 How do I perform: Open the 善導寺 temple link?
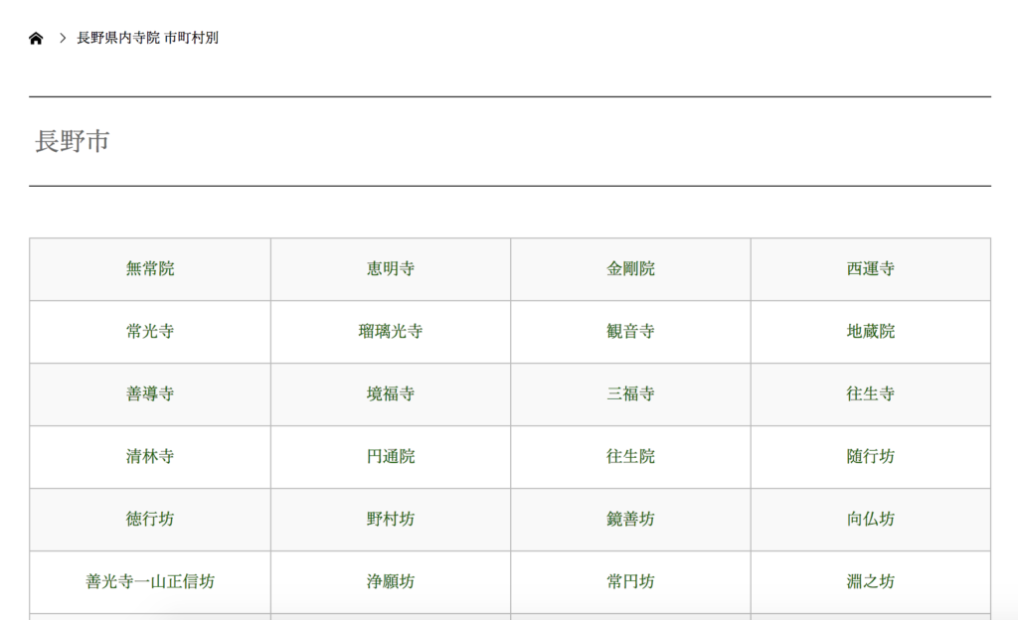[150, 394]
